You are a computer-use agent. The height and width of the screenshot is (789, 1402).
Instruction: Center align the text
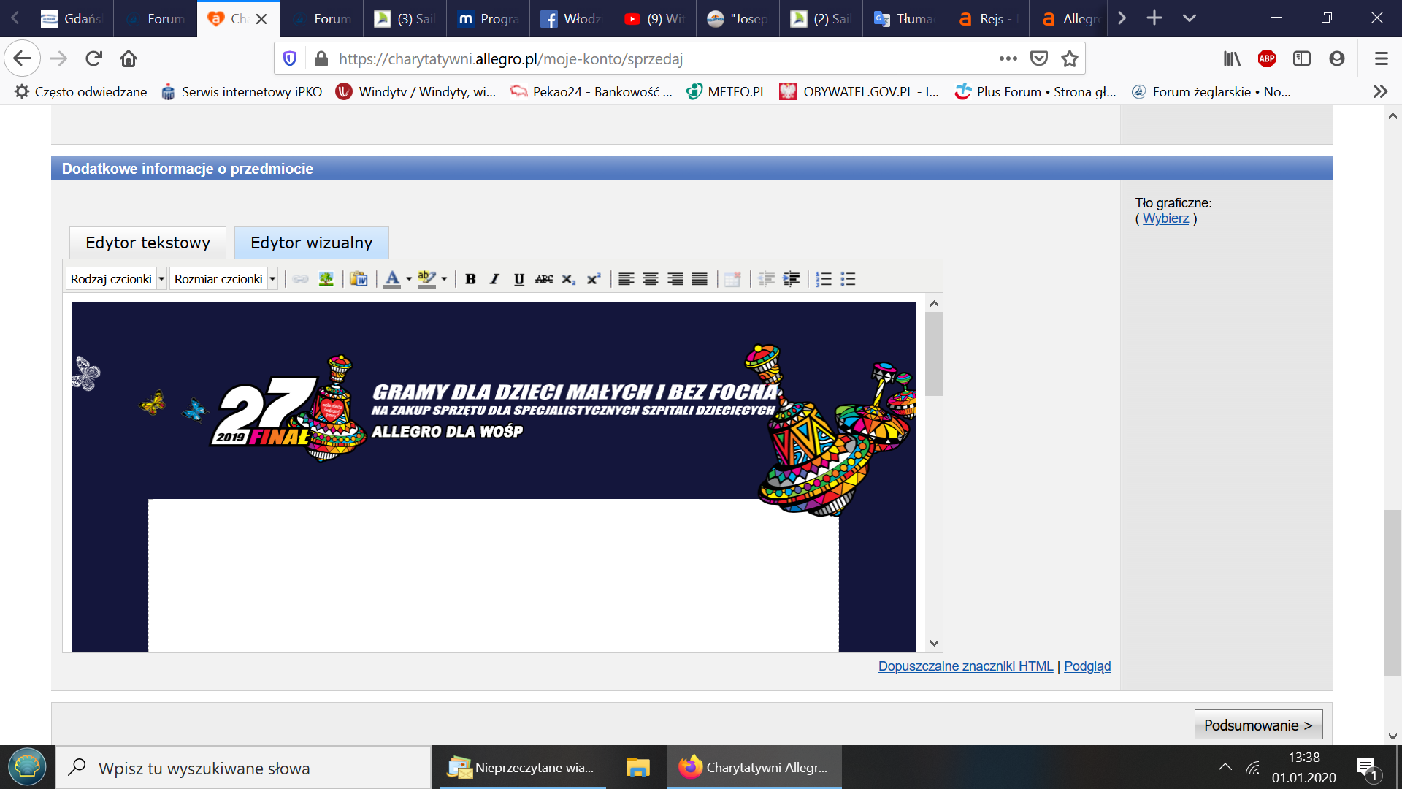tap(651, 279)
